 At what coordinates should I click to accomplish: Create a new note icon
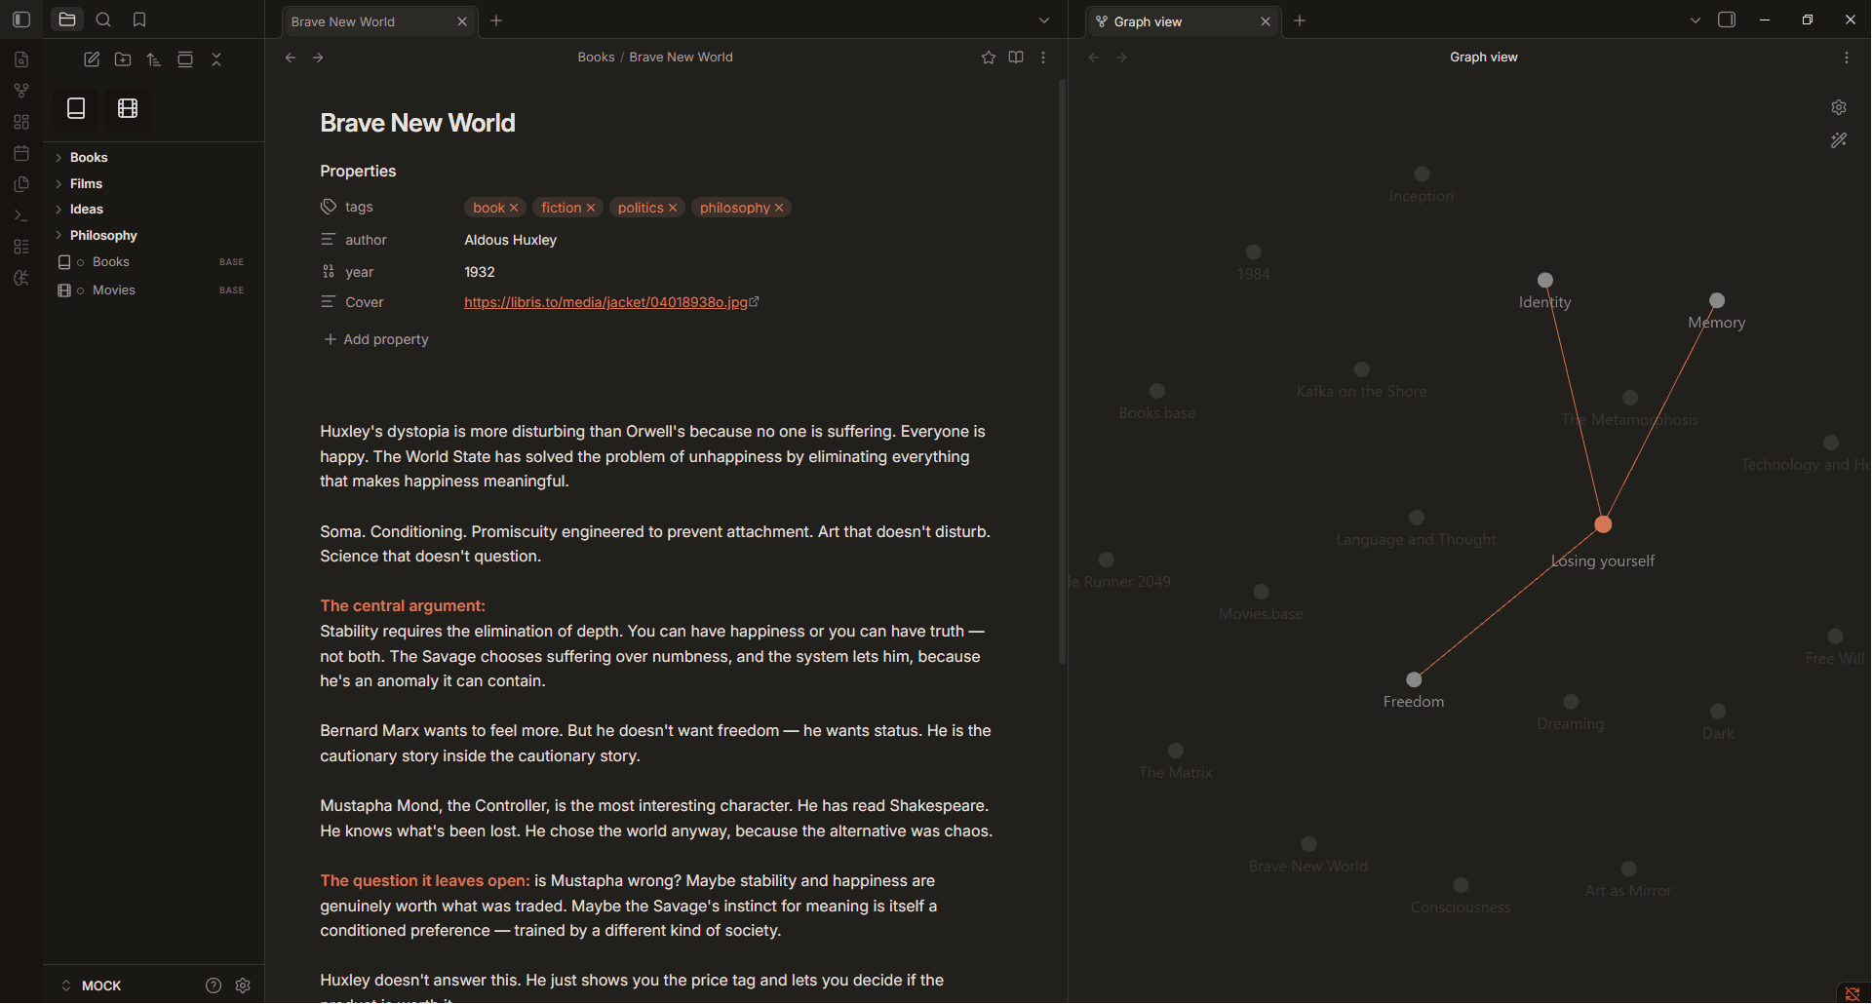point(92,59)
